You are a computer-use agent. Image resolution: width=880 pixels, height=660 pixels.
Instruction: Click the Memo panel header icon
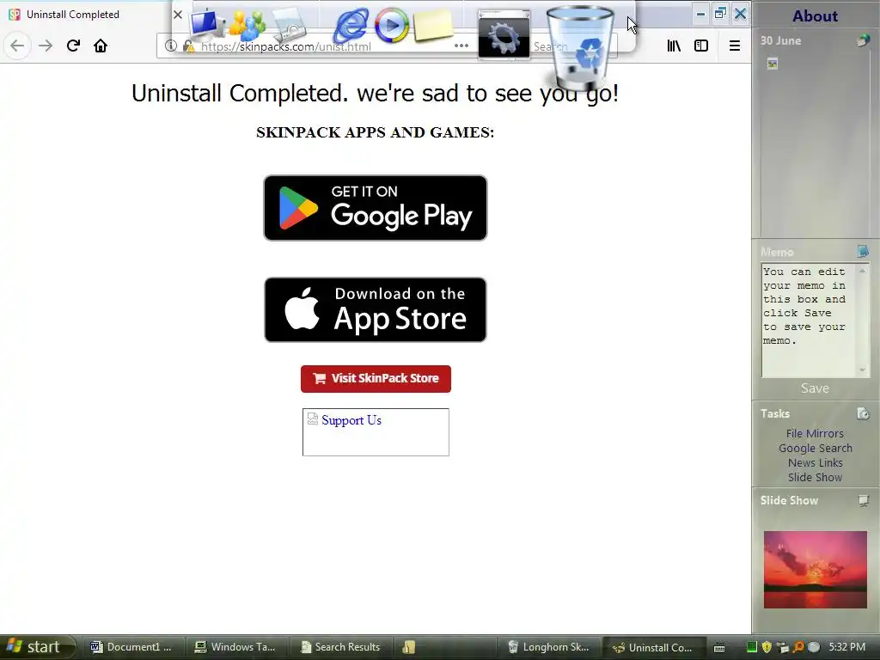[x=863, y=251]
